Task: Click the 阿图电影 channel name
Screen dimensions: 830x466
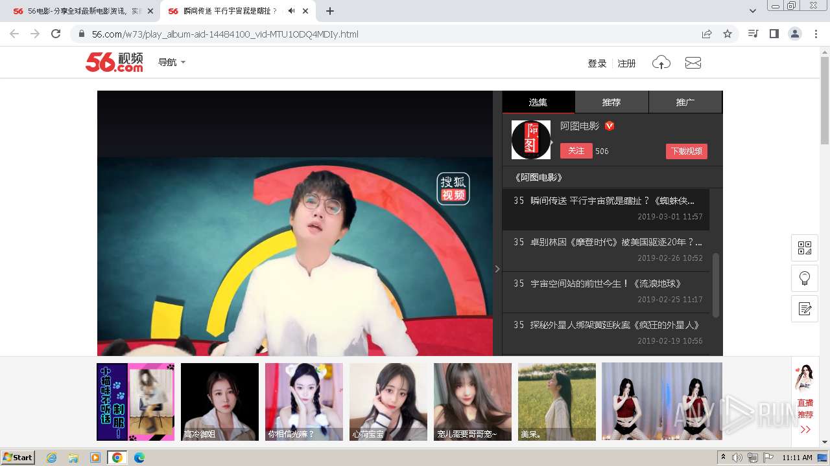Action: (580, 126)
